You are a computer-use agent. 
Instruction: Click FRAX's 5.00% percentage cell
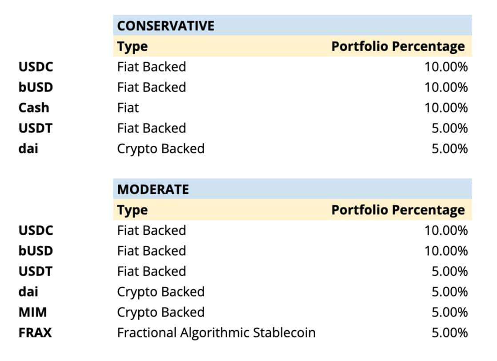pyautogui.click(x=450, y=333)
